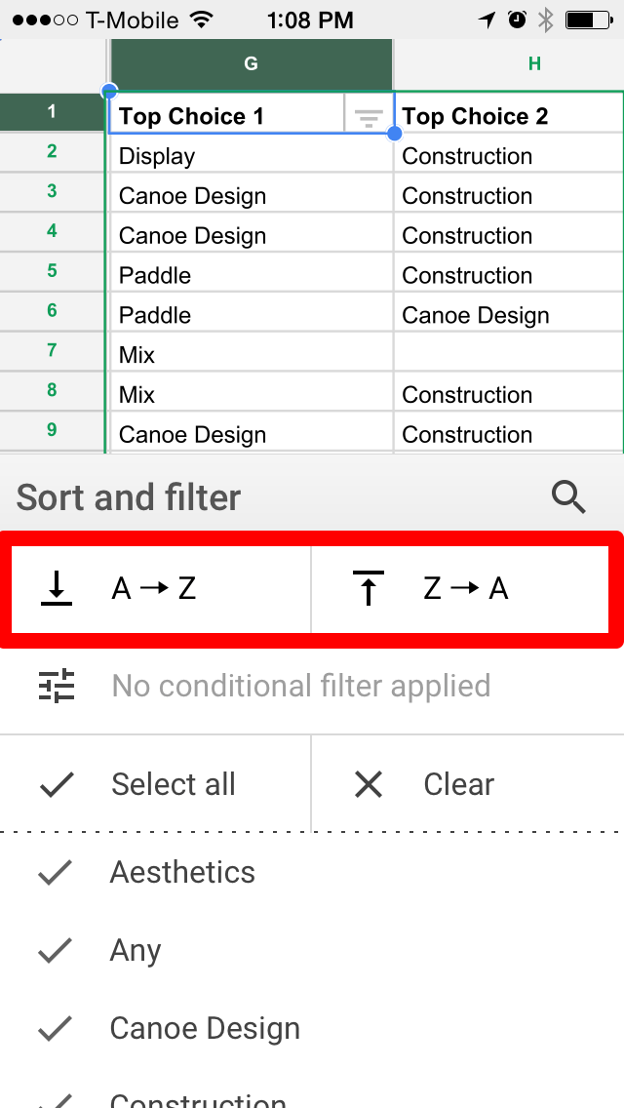
Task: Tap the conditional filter sliders icon
Action: (57, 686)
